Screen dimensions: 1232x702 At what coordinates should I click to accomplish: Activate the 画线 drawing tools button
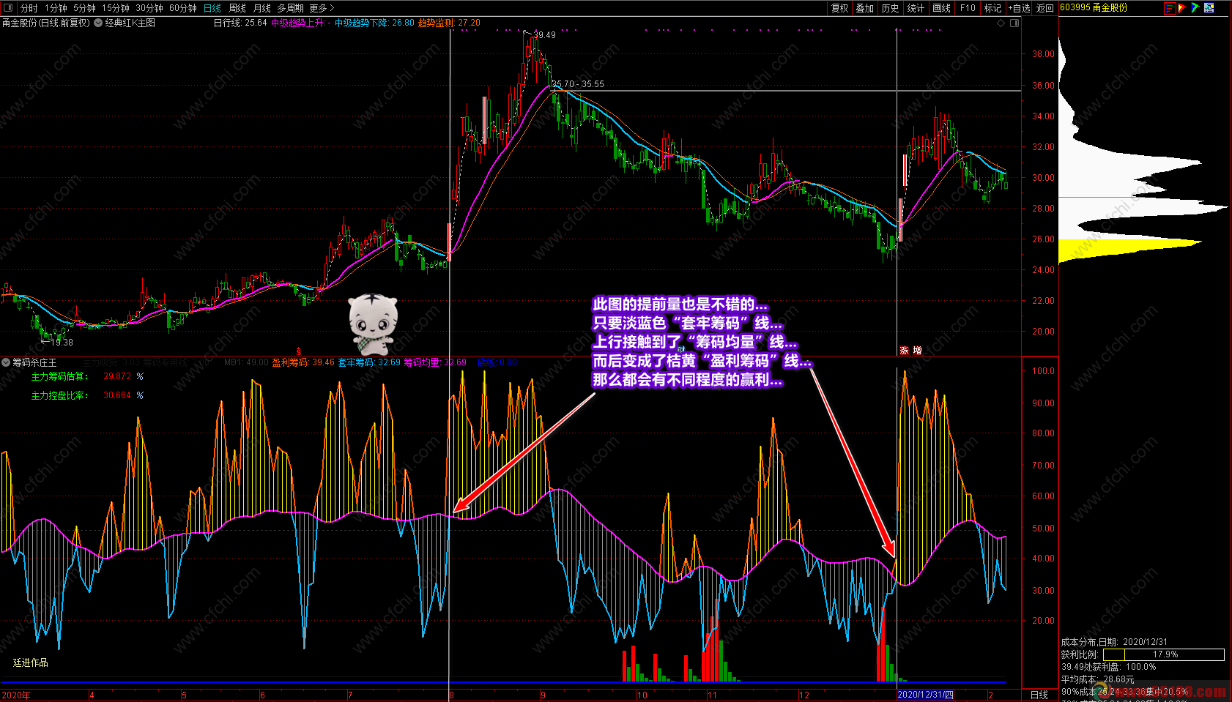942,8
